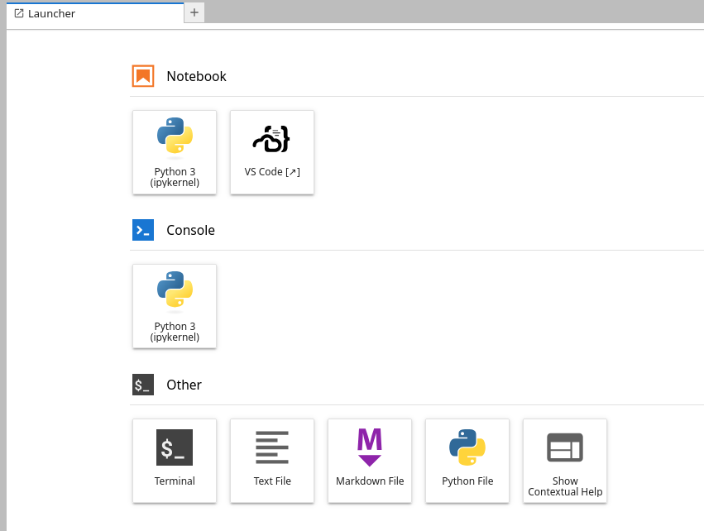The image size is (704, 531).
Task: Open Show Contextual Help card
Action: 565,461
